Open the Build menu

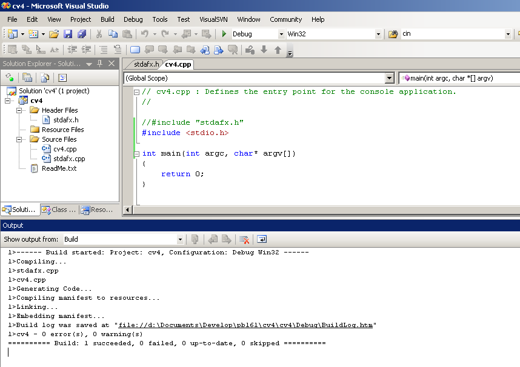tap(107, 19)
